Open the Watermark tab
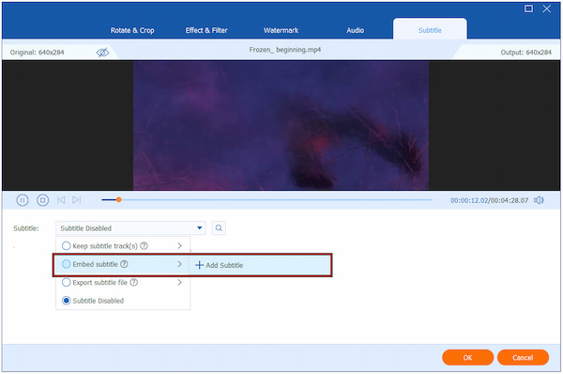Screen dimensions: 563x374 [281, 30]
